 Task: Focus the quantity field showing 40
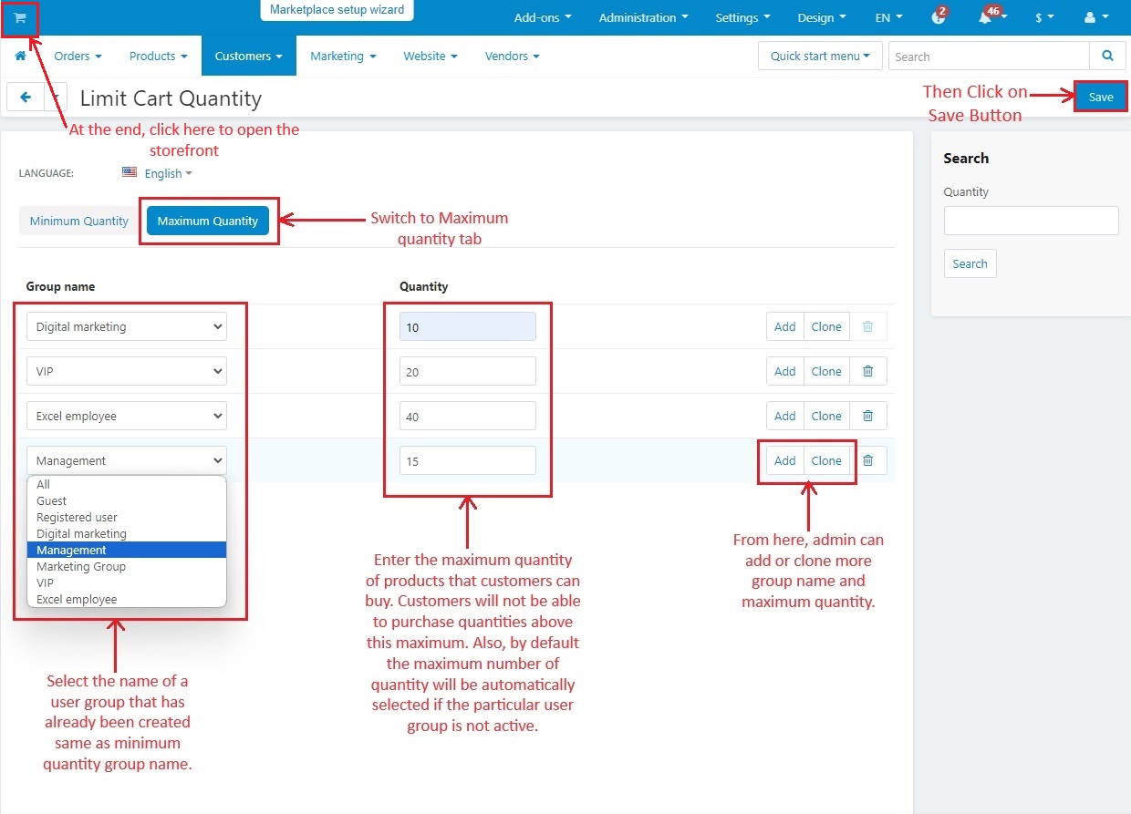click(x=468, y=416)
